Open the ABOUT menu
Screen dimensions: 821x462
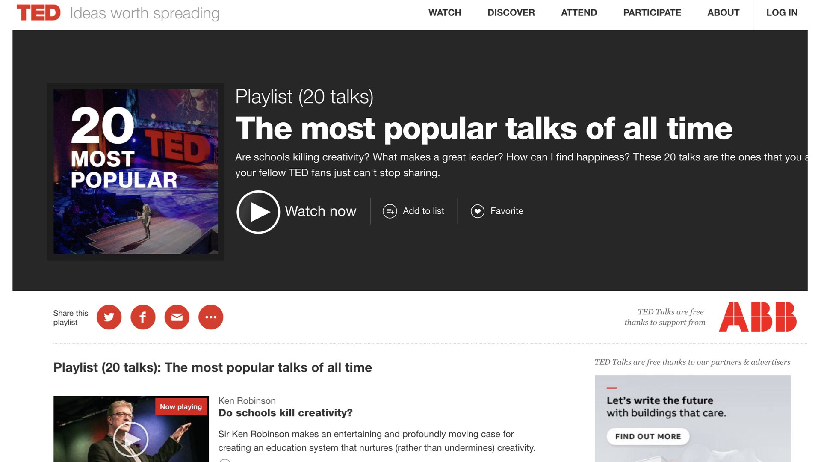pyautogui.click(x=724, y=13)
